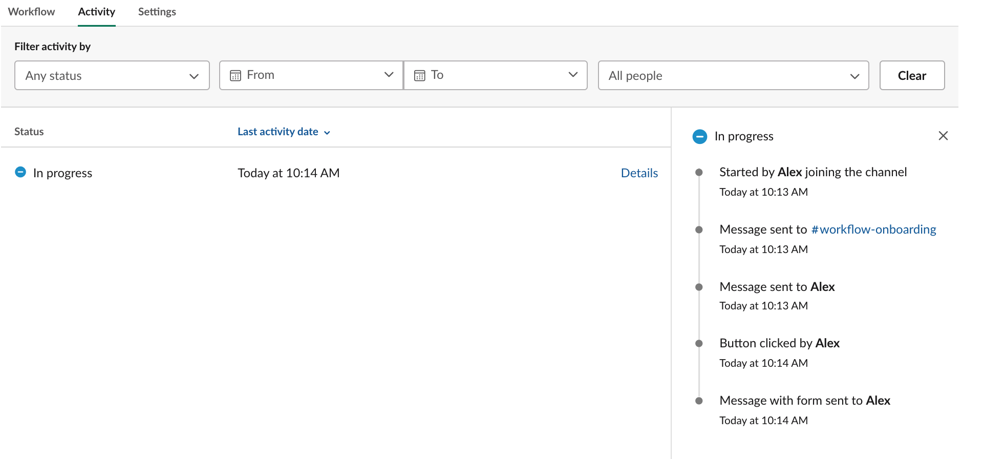Click the calendar icon in To field

[419, 76]
